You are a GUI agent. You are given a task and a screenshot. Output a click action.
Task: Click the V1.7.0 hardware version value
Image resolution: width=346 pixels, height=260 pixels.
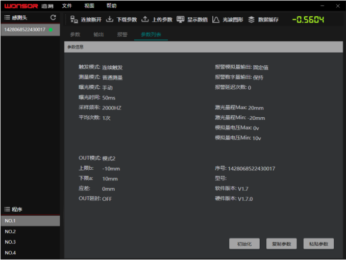point(245,199)
